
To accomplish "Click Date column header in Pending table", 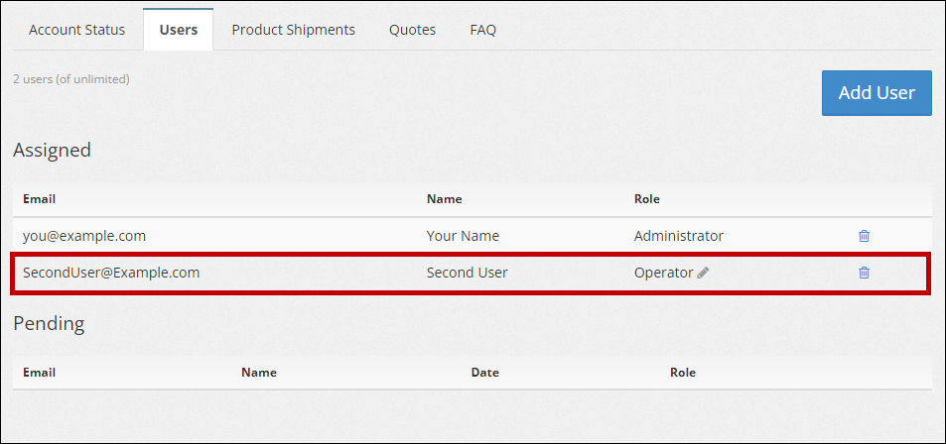I will [484, 373].
